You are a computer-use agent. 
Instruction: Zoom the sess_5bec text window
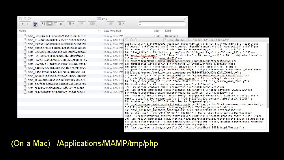click(x=136, y=40)
